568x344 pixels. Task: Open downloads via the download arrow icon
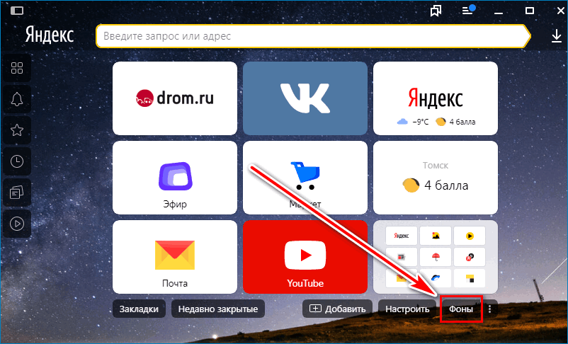557,36
